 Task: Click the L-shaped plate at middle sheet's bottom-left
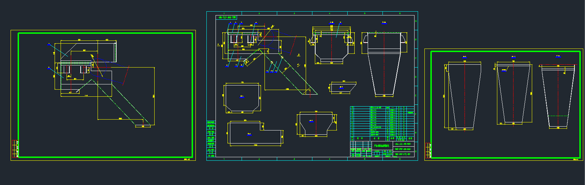(255, 133)
